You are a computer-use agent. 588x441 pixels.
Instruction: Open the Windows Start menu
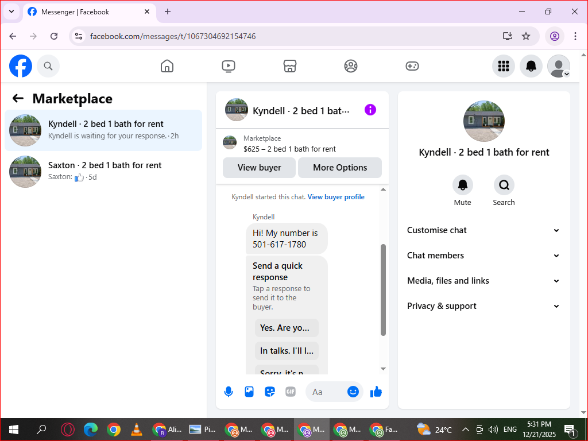tap(14, 430)
